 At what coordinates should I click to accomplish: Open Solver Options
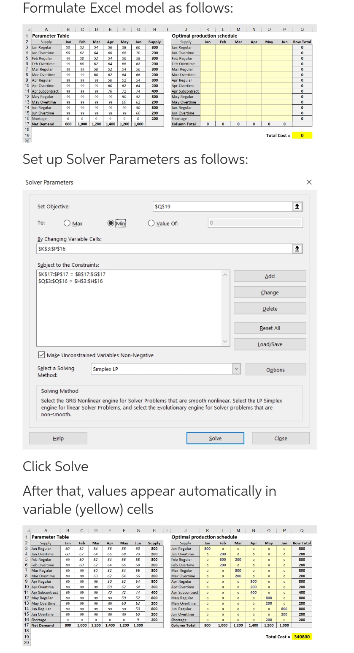click(275, 370)
